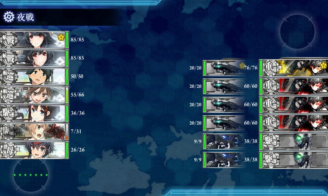328x196 pixels.
Task: Click the circular radar gauge in the upper right
Action: coord(297,31)
